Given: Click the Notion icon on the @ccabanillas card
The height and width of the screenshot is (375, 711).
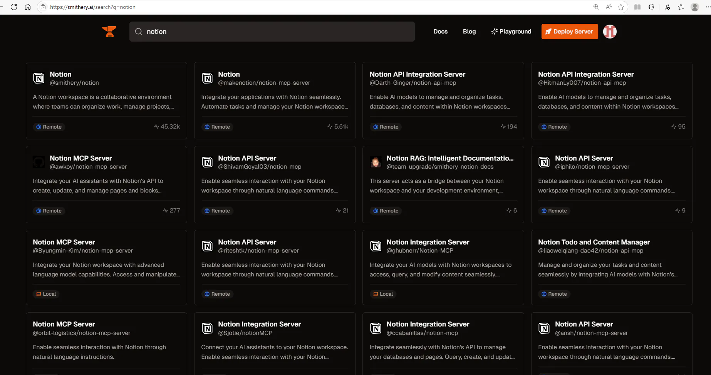Looking at the screenshot, I should pyautogui.click(x=376, y=328).
